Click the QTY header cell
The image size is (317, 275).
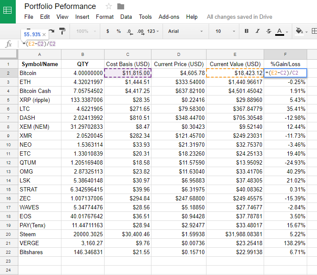(x=83, y=64)
